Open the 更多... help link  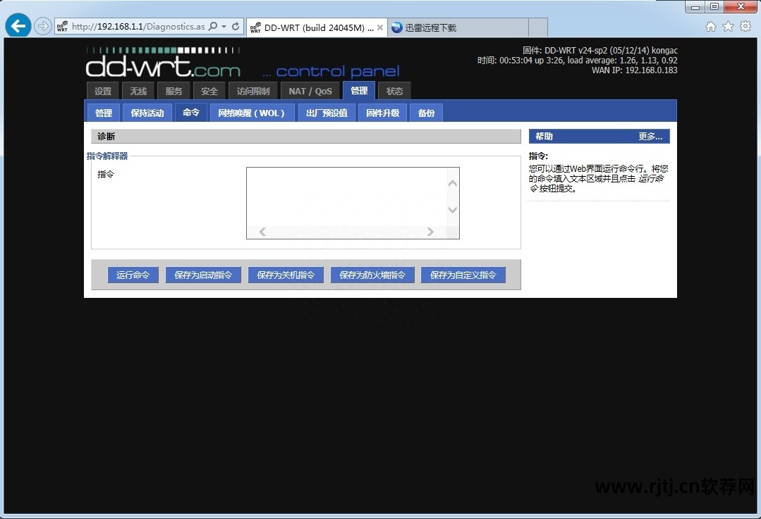(650, 136)
